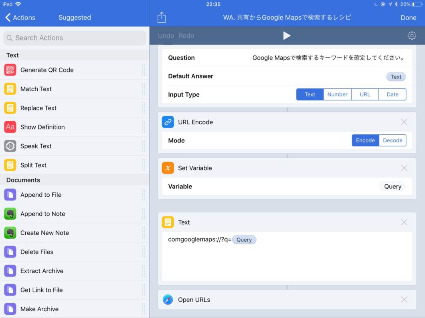Tap the Undo button
Viewport: 425px width, 318px height.
point(166,36)
